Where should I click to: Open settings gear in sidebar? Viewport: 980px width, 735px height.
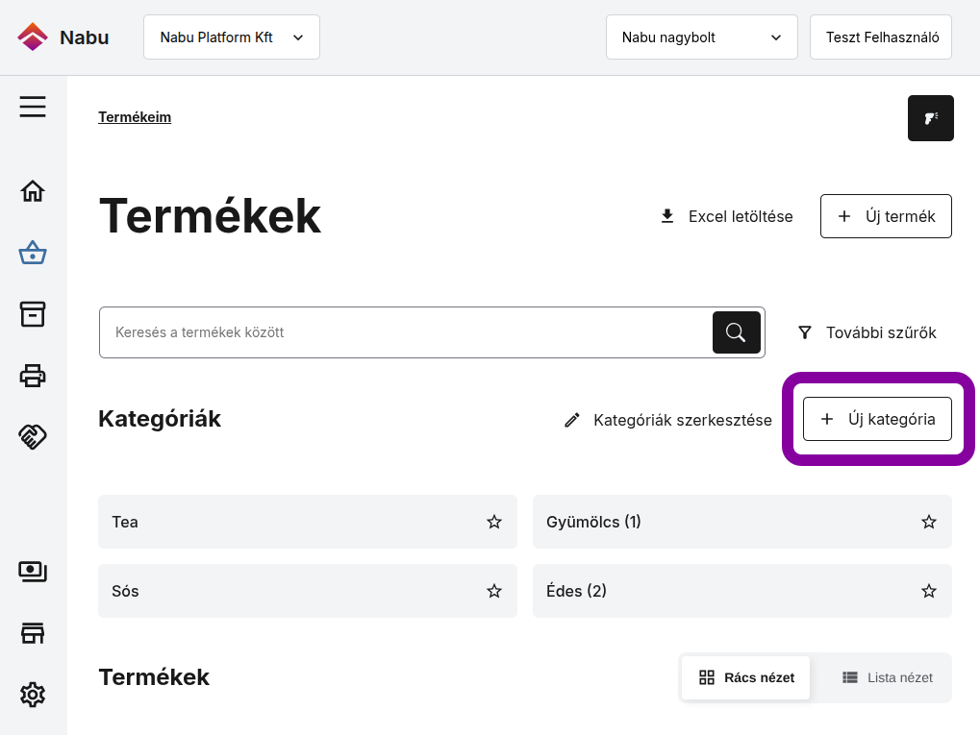click(x=33, y=695)
